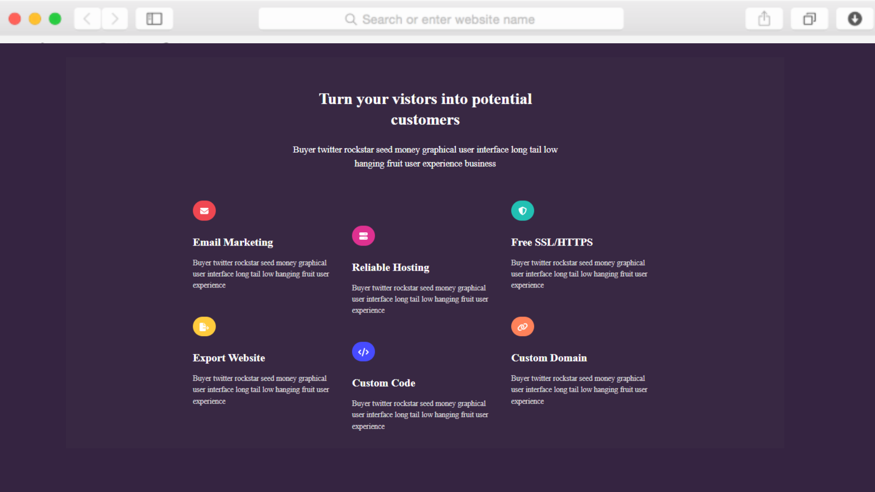This screenshot has height=492, width=875.
Task: Click the green fullscreen window button
Action: (x=55, y=19)
